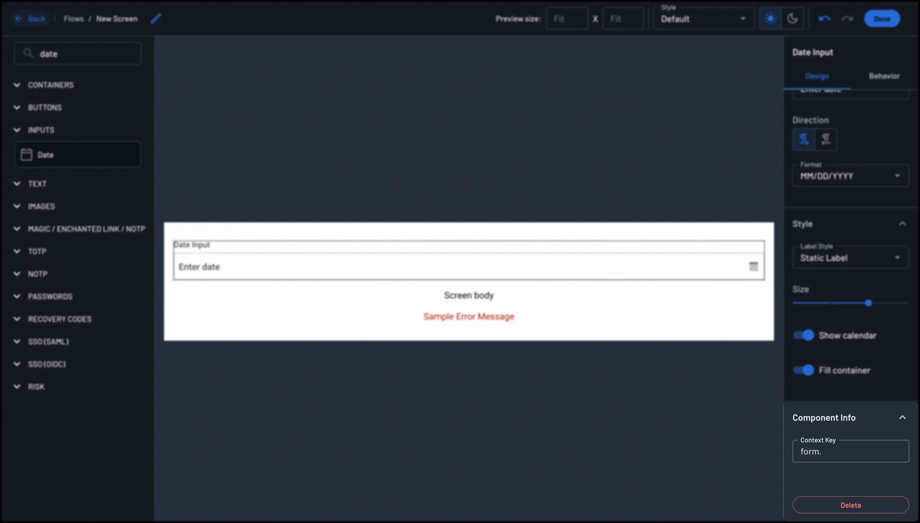The height and width of the screenshot is (523, 920).
Task: Select right-to-left text direction icon
Action: [x=826, y=139]
